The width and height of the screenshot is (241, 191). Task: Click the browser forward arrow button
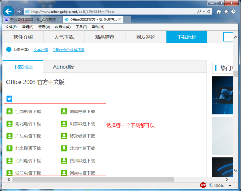point(19,12)
